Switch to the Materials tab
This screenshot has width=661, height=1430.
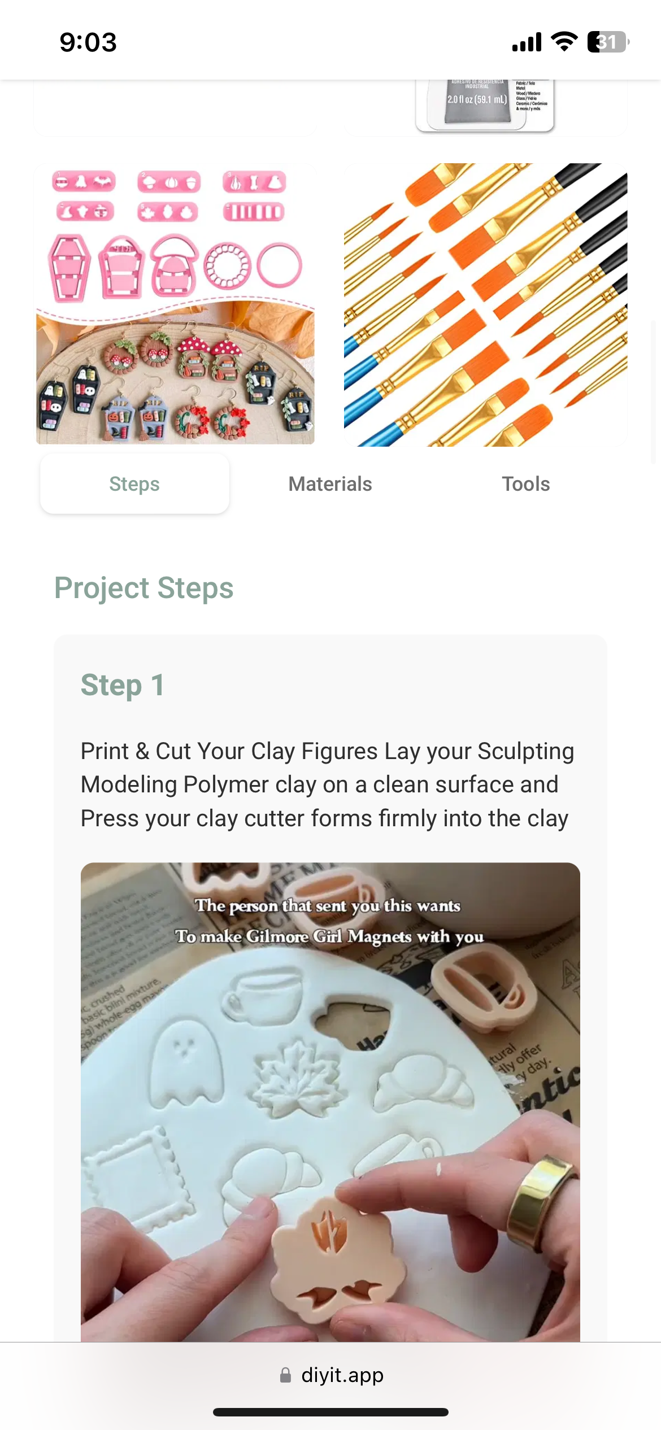click(330, 484)
